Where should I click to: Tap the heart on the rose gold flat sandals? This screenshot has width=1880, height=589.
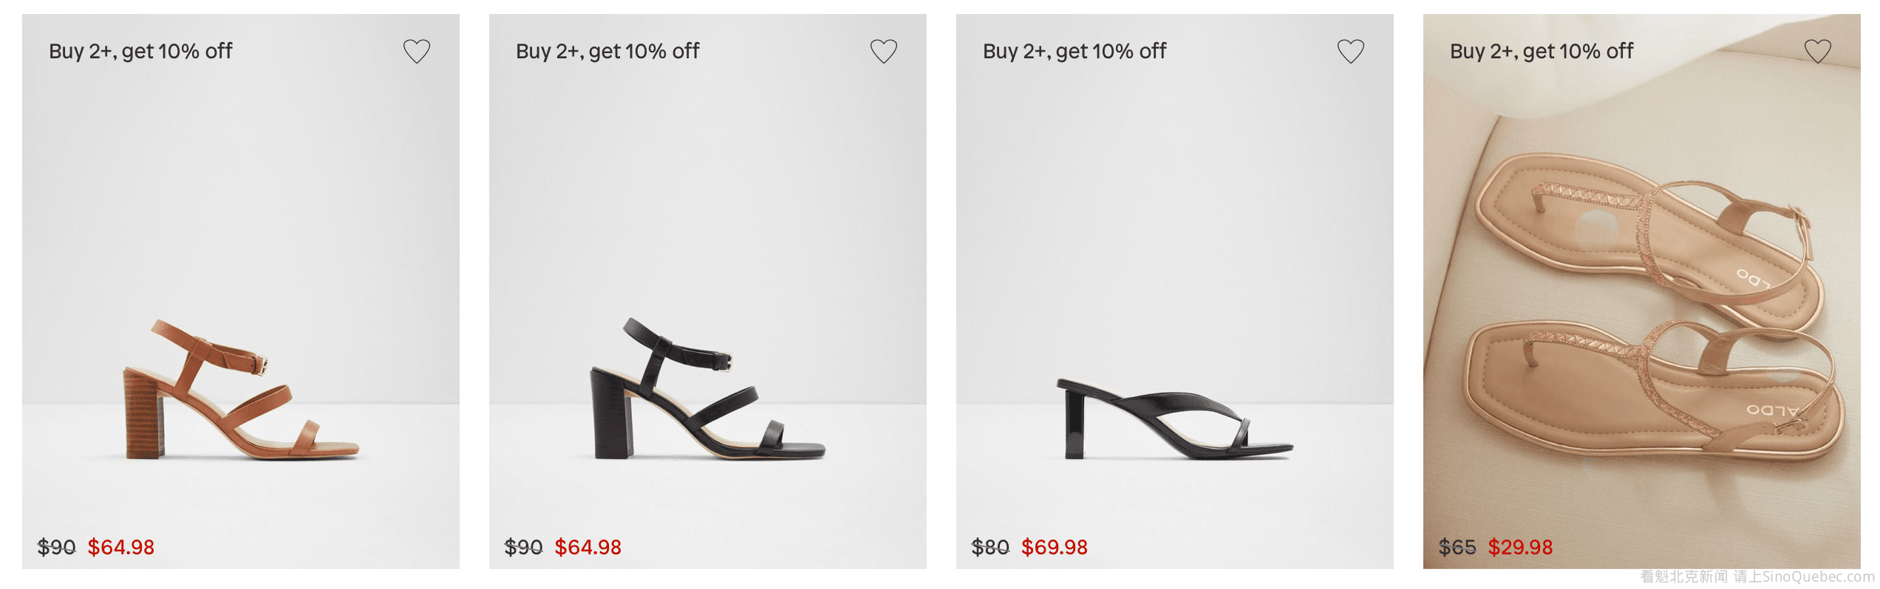pyautogui.click(x=1817, y=51)
